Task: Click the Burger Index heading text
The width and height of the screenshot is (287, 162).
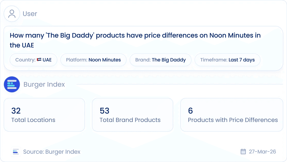Action: 44,84
